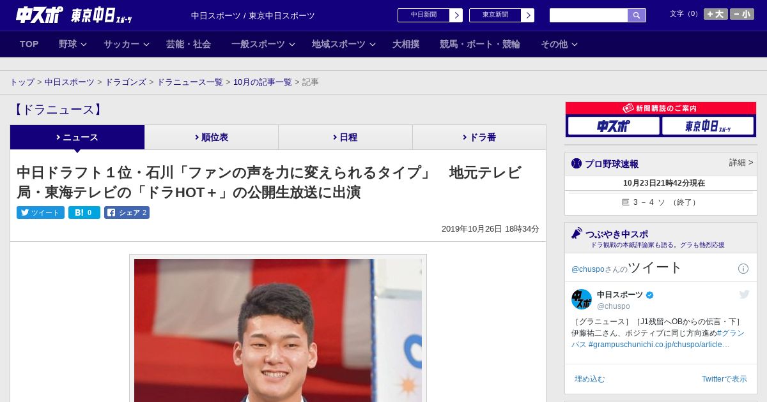The image size is (767, 402).
Task: Go to the TOP menu item
Action: tap(29, 44)
